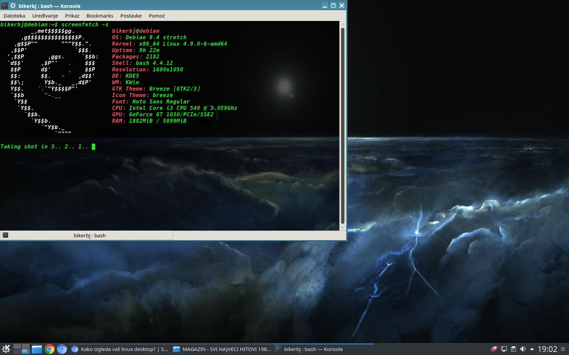Open the Postavke menu
Viewport: 569px width, 355px height.
tap(131, 16)
